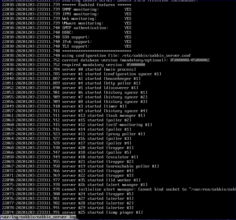Select the "trapper #3" log line

tap(68, 175)
